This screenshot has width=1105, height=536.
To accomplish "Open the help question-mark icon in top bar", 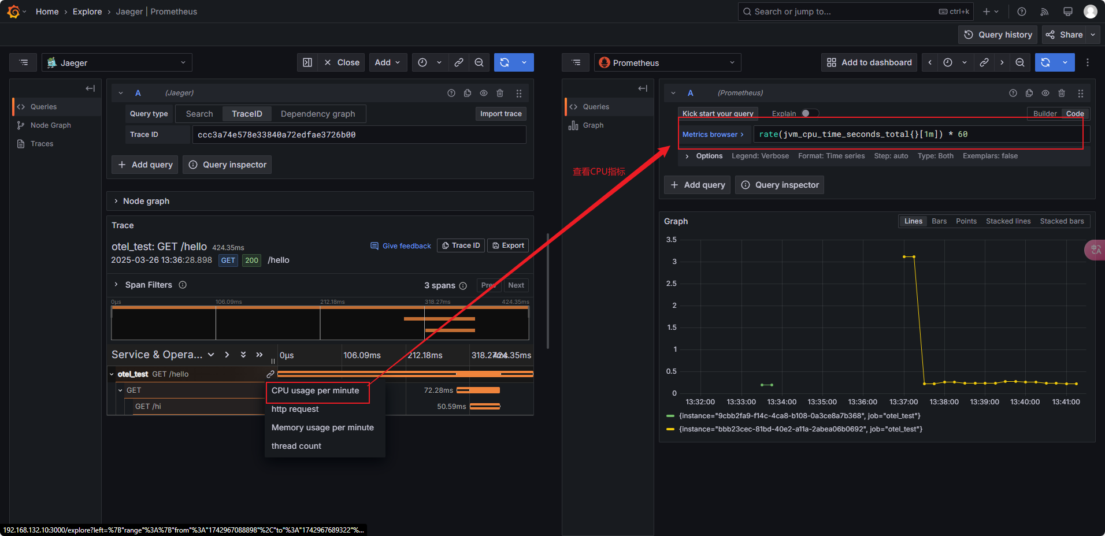I will (1022, 12).
